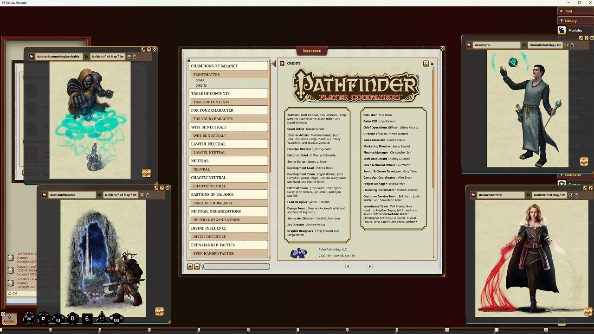This screenshot has height=334, width=594.
Task: Toggle the player mask icon on AeonCleric header
Action: pyautogui.click(x=568, y=45)
